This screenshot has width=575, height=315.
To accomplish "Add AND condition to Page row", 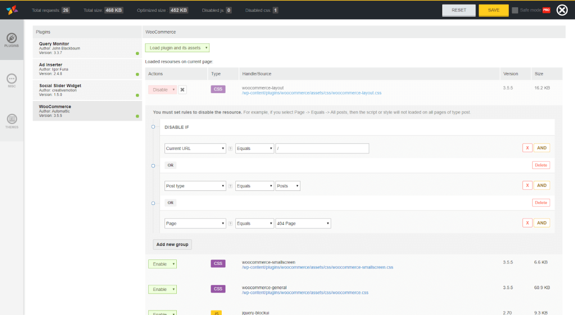I will [542, 222].
